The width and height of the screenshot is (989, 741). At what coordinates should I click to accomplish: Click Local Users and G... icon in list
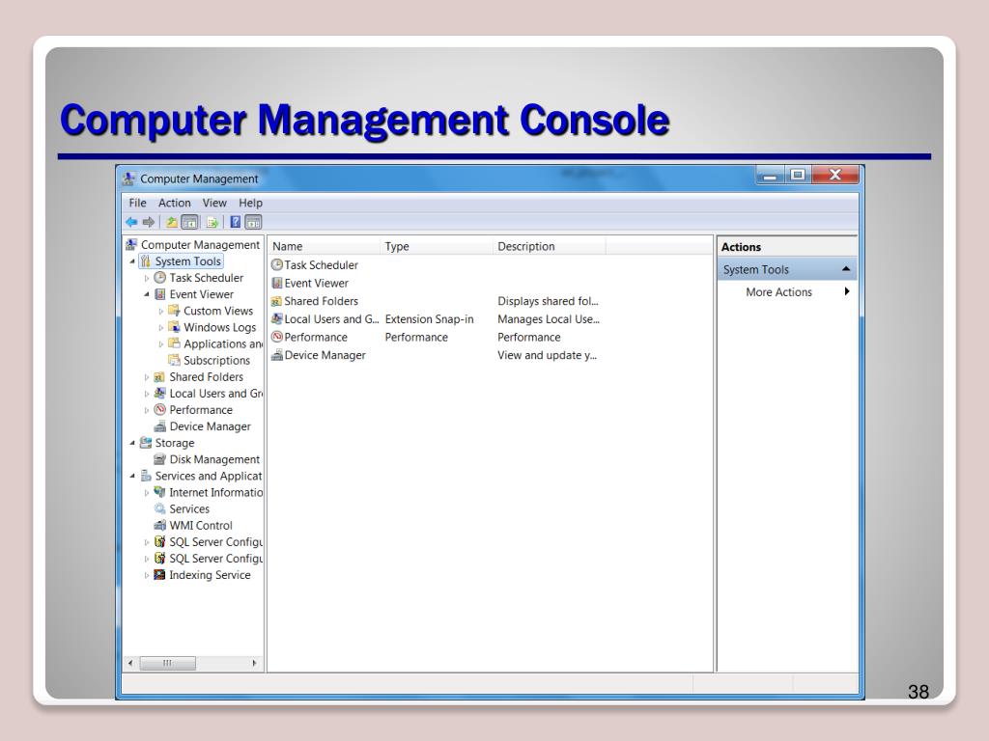(x=276, y=318)
